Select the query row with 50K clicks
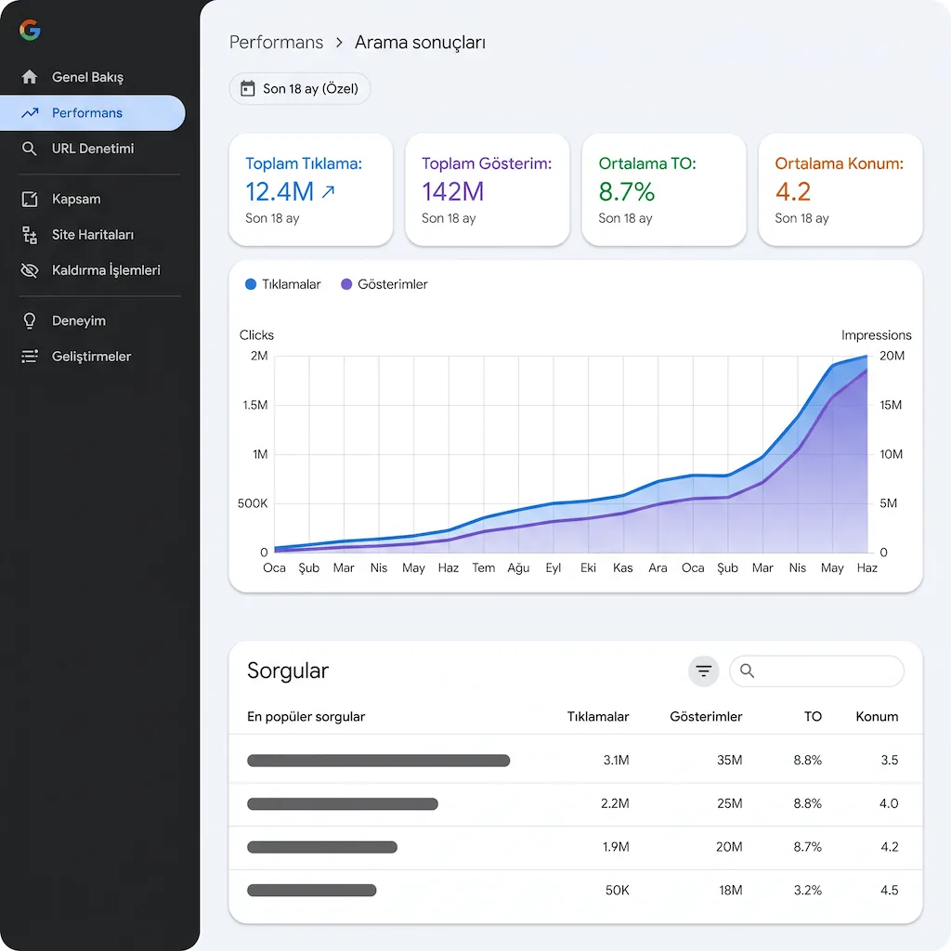 tap(576, 891)
